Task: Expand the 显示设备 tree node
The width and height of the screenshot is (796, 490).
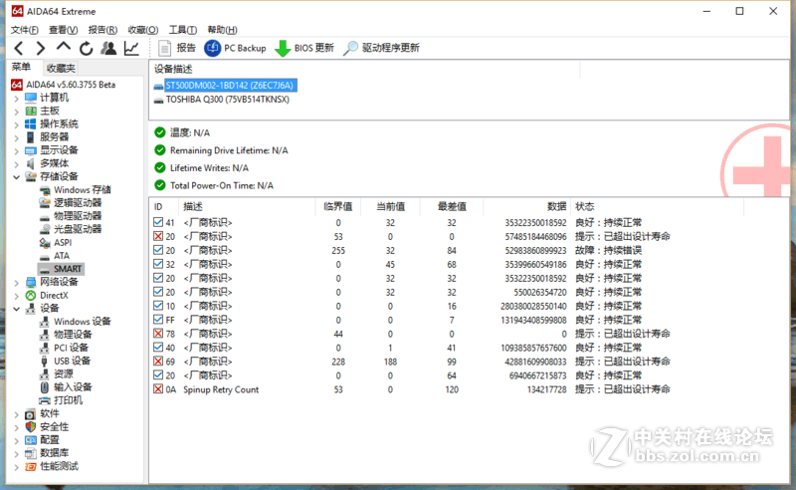Action: point(16,151)
